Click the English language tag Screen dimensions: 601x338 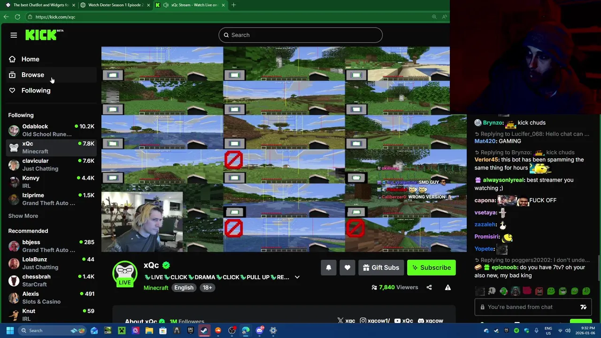(184, 288)
